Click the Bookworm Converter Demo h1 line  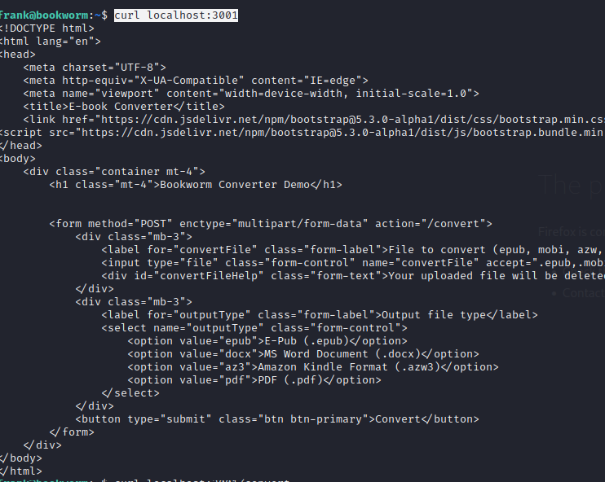196,185
